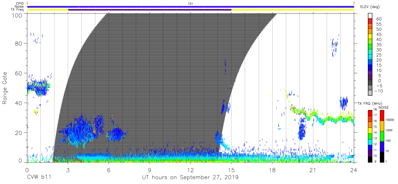Screen dimensions: 398x184
Task: Click the purple section of the TX Freq bar
Action: pos(150,10)
